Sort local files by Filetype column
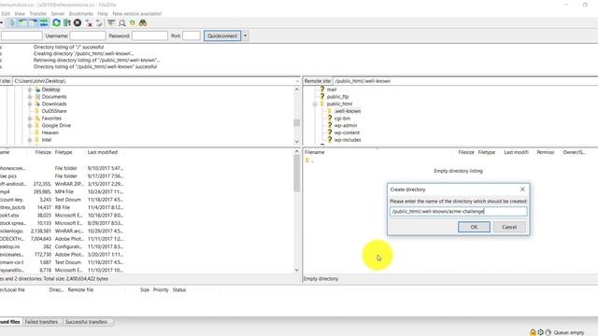 pos(64,152)
